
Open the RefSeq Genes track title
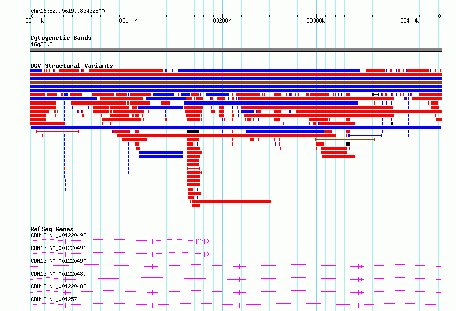pyautogui.click(x=52, y=229)
